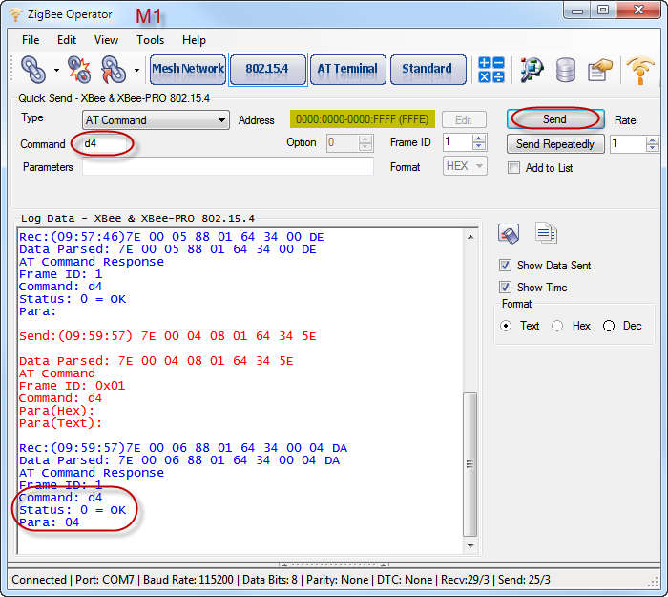This screenshot has width=668, height=597.
Task: Open the reconnect icon dropdown arrow
Action: point(136,70)
